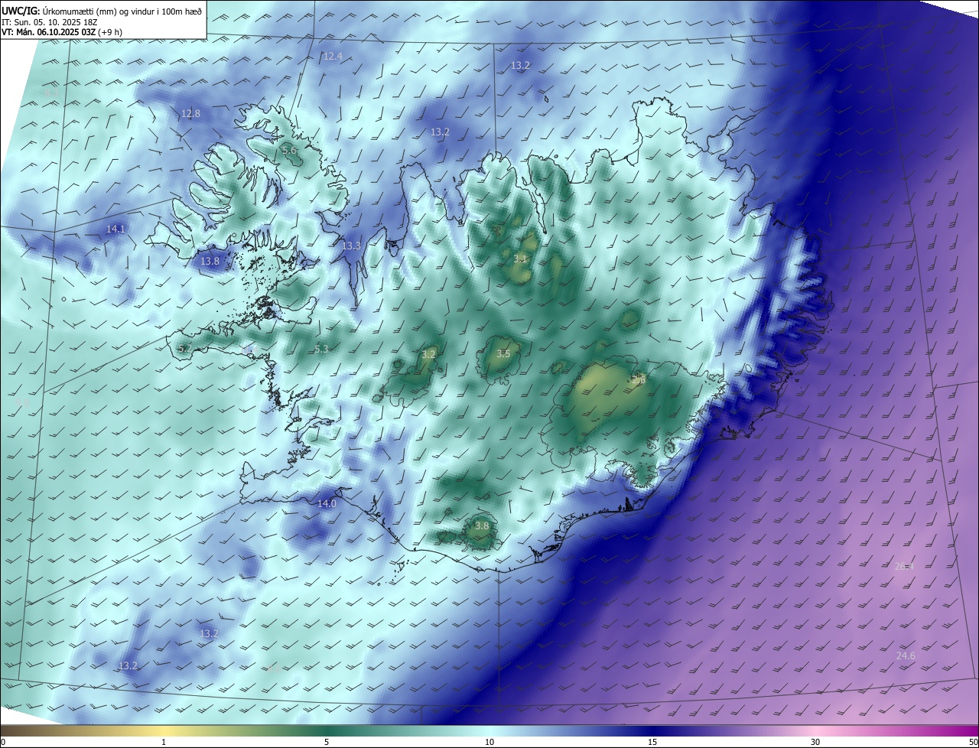Click the 5.2 value on Snæfellsnes peninsula
Screen dimensions: 979x748
tap(184, 349)
